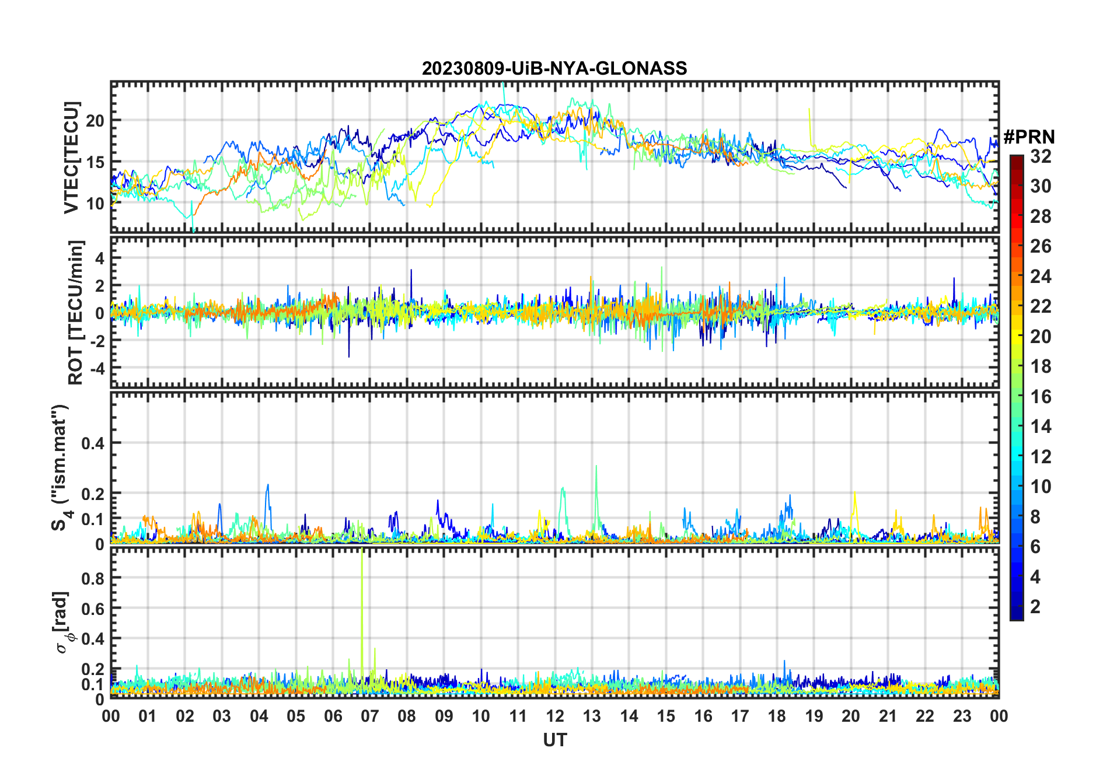Click colorbar tick label 26
This screenshot has width=1110, height=776.
tap(1041, 246)
